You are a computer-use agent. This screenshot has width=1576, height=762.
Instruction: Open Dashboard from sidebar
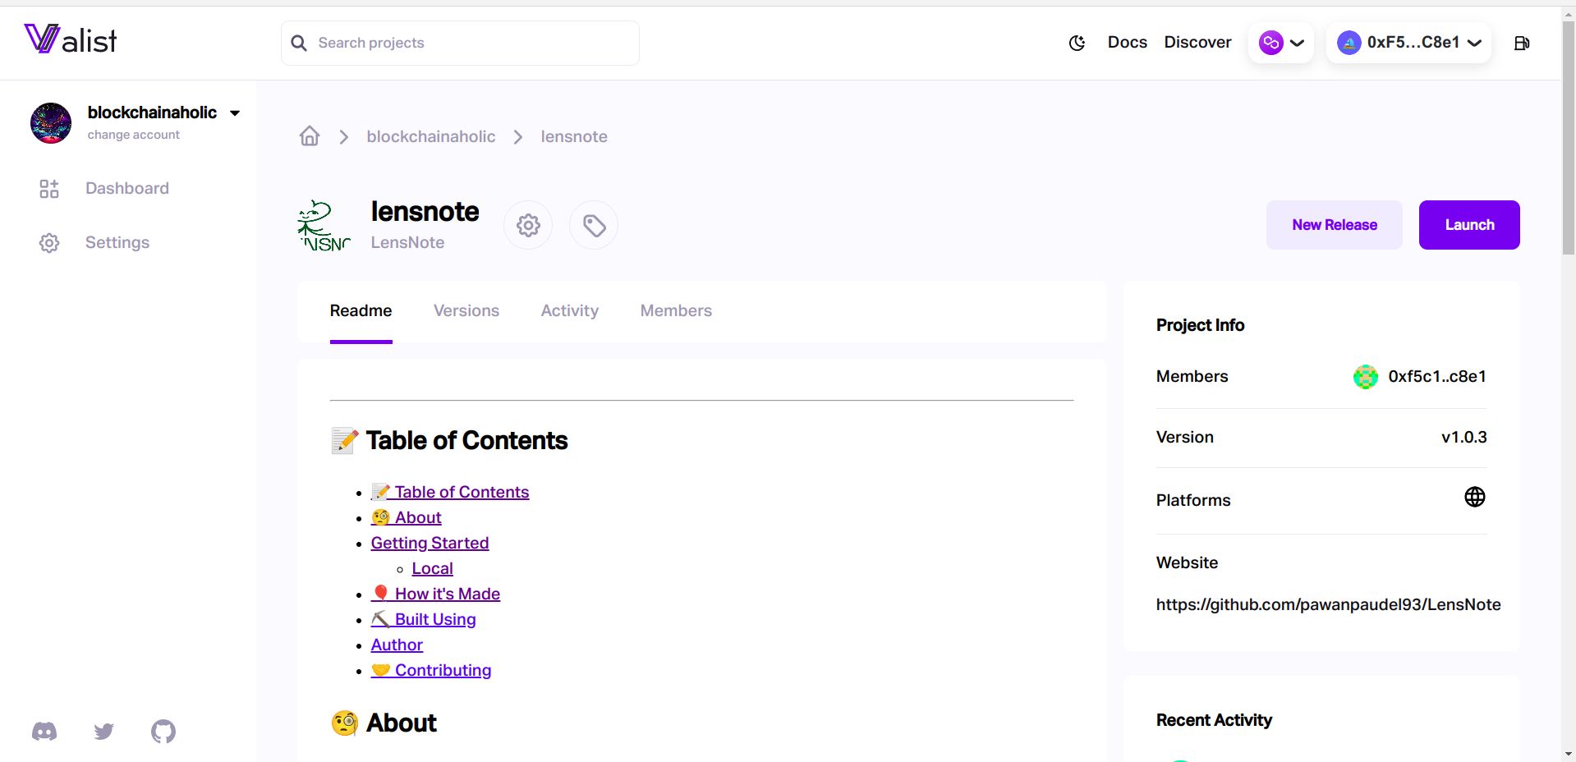[127, 188]
